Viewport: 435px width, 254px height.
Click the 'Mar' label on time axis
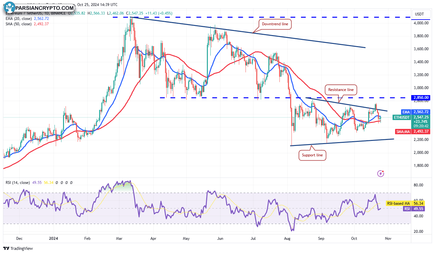[120, 239]
